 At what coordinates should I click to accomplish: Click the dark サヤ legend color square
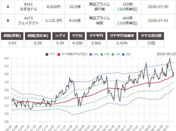pyautogui.click(x=47, y=54)
